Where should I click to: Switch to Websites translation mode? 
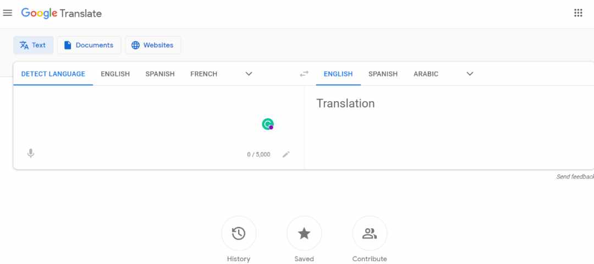pos(153,45)
